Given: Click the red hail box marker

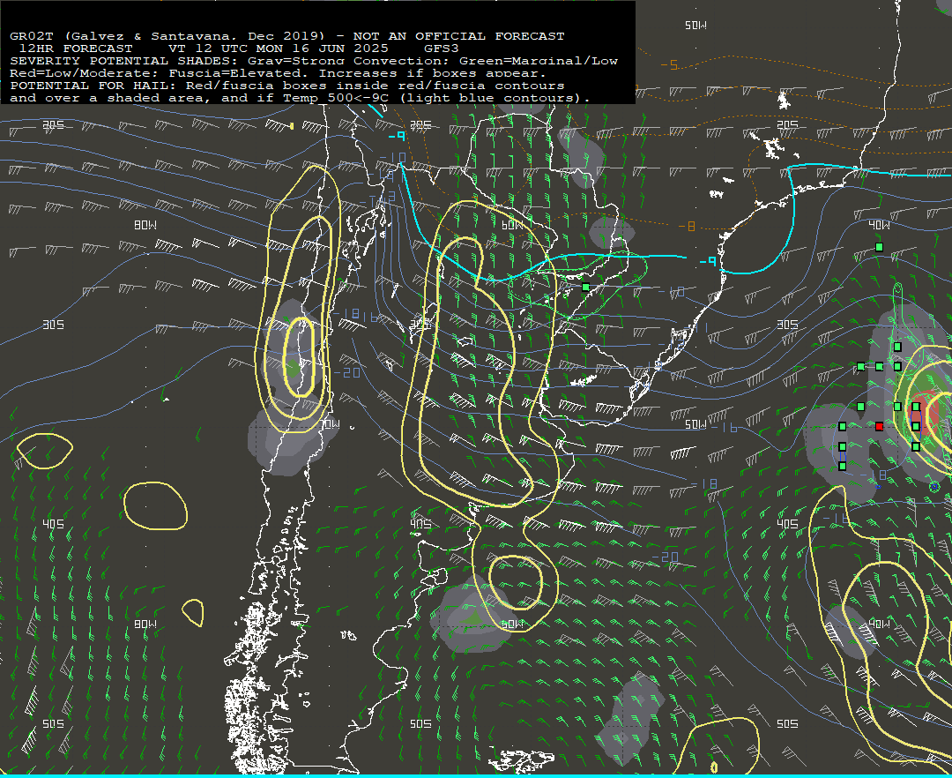Looking at the screenshot, I should point(879,426).
